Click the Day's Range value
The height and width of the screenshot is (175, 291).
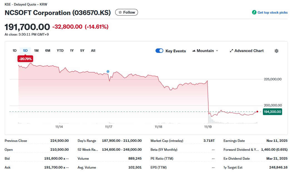click(122, 141)
